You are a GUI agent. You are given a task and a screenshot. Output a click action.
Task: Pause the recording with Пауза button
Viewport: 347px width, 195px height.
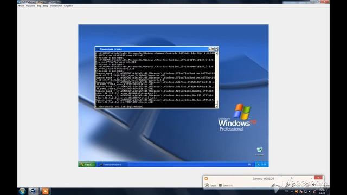point(211,185)
